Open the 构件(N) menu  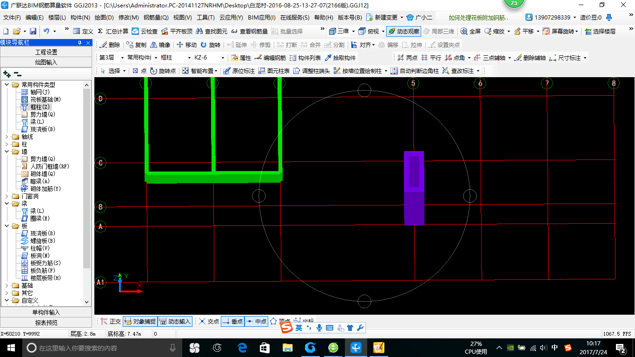click(80, 18)
